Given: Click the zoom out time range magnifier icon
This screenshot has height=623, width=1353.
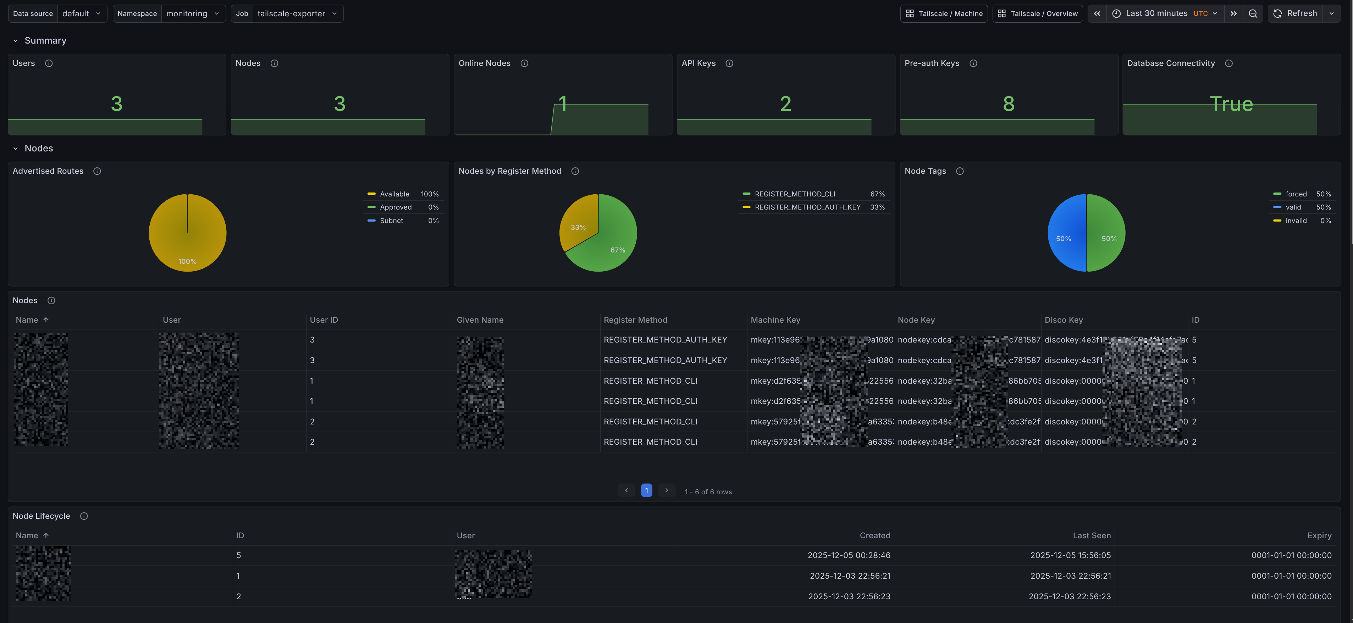Looking at the screenshot, I should [x=1253, y=13].
